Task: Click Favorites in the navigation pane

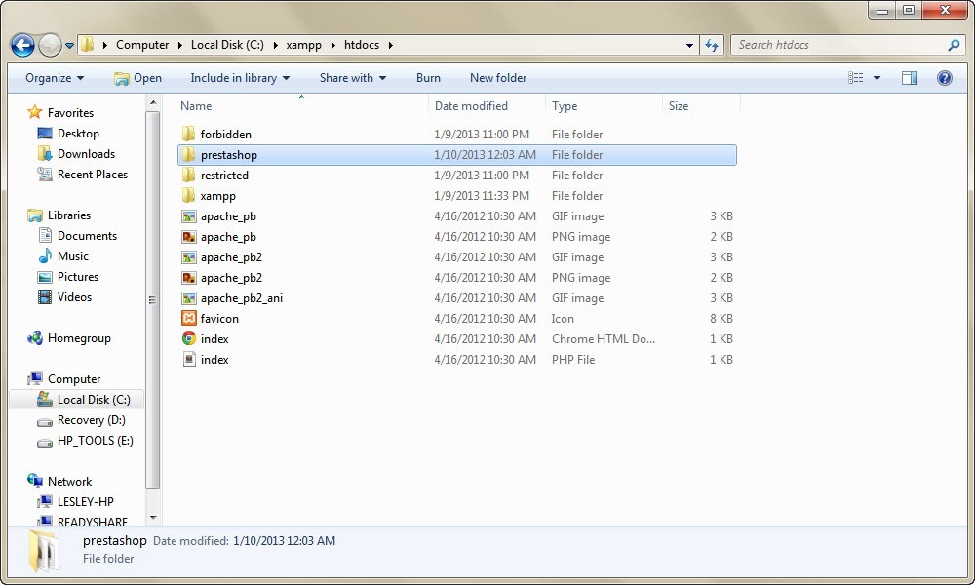Action: click(71, 112)
